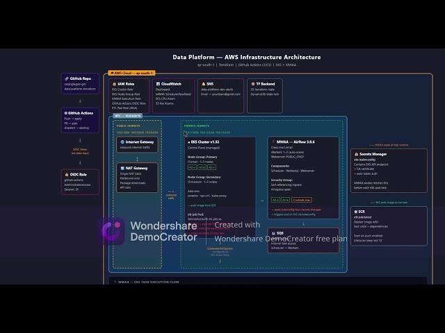Viewport: 445px width, 333px height.
Task: Click 'EKS CPU Alarm' text
Action: 165,99
